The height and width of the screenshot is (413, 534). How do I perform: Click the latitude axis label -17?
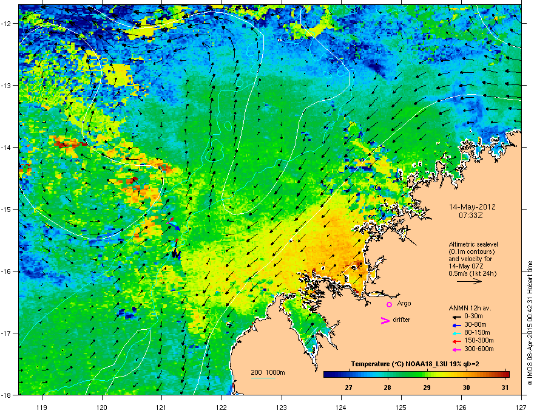pos(7,333)
